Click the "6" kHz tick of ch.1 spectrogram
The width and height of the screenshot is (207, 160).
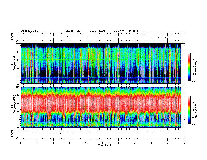pos(18,60)
